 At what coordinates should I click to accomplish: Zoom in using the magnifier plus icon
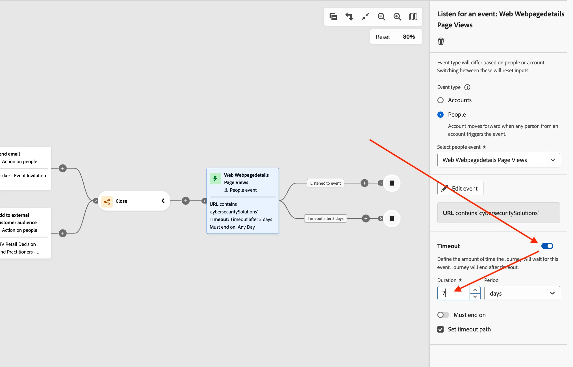coord(397,17)
